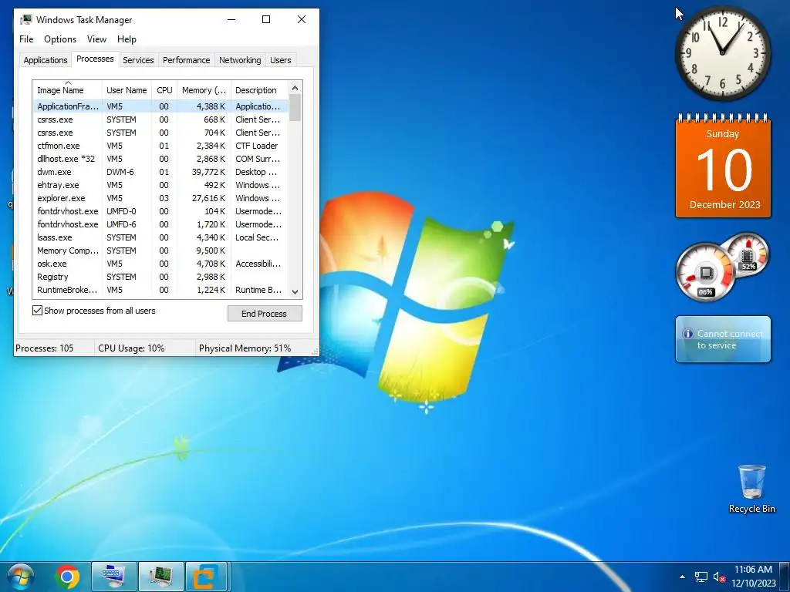Select fontdrvhost.exe row with user UMFD-6
Image resolution: width=790 pixels, height=592 pixels.
(160, 224)
